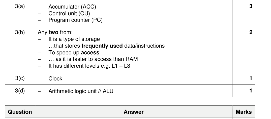The width and height of the screenshot is (271, 119).
Task: Click the question label 3(c)
Action: point(20,78)
